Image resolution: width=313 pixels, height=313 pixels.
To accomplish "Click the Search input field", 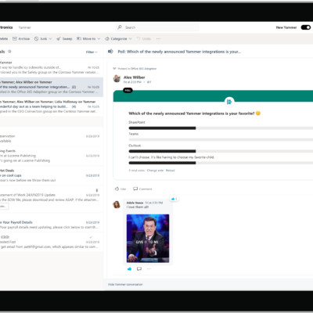I will (157, 27).
